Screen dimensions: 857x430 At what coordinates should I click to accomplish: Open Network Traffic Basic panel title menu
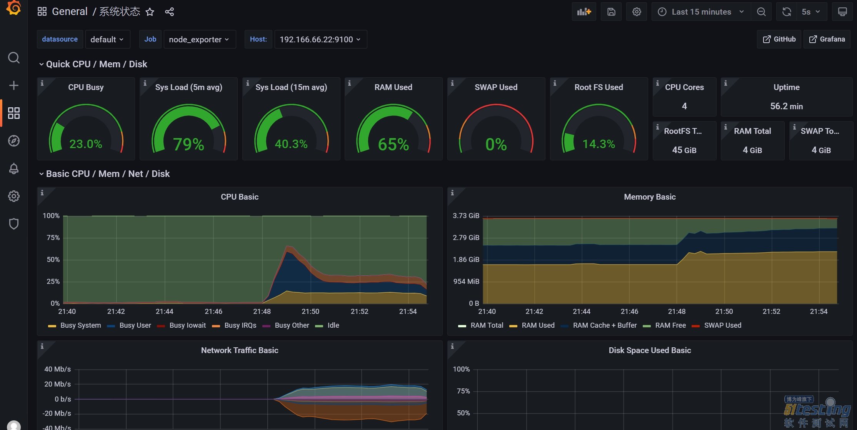pos(240,350)
